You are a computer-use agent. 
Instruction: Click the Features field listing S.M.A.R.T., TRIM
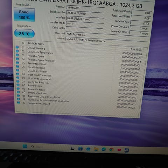pos(107,40)
